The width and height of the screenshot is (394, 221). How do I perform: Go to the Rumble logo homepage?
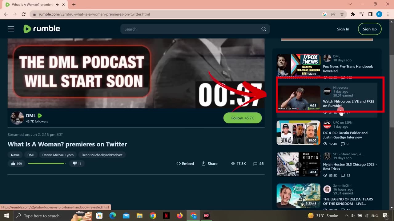(42, 29)
